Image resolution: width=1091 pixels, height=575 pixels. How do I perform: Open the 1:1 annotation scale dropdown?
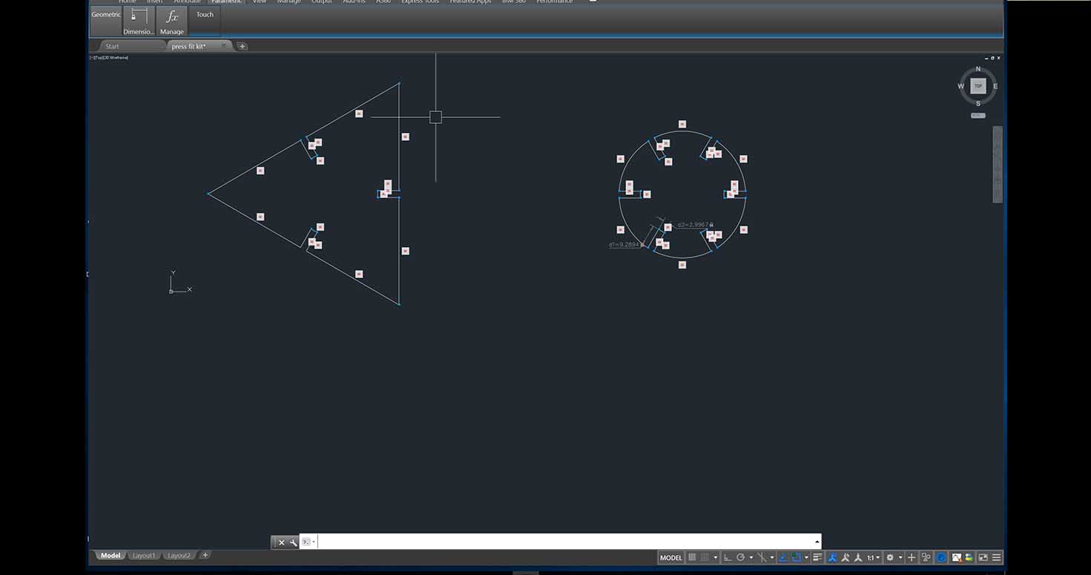(874, 557)
